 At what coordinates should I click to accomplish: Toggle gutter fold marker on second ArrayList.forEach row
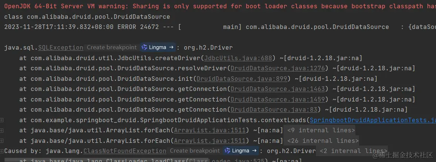click(x=2, y=141)
